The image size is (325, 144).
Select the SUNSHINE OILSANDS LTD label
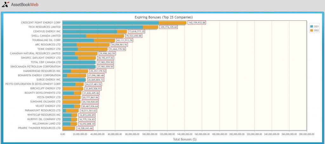tap(45, 102)
